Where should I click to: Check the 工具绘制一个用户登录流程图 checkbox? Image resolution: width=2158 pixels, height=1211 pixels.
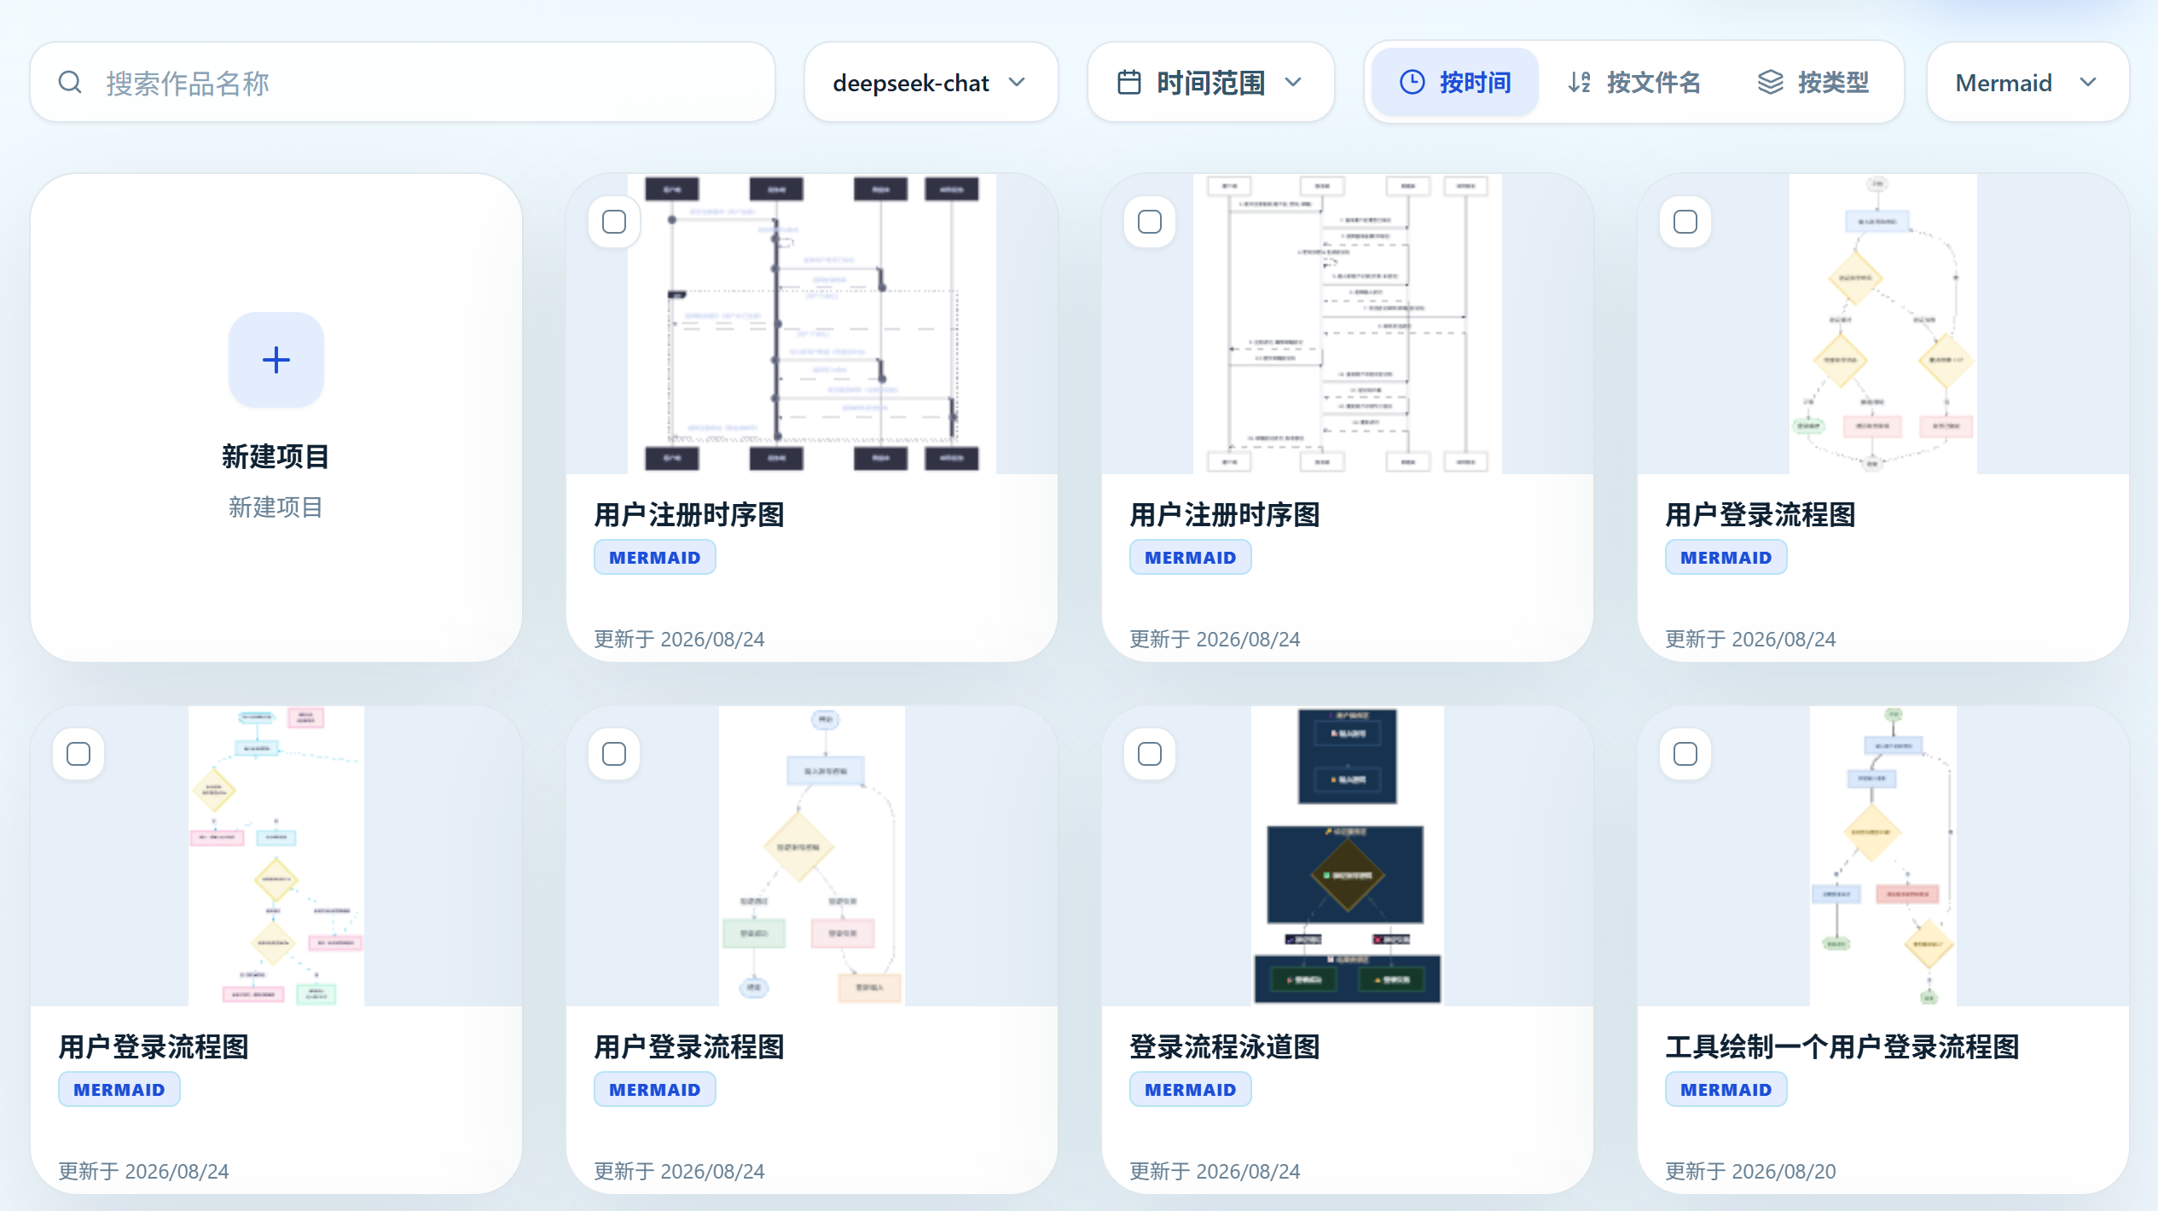pyautogui.click(x=1685, y=754)
